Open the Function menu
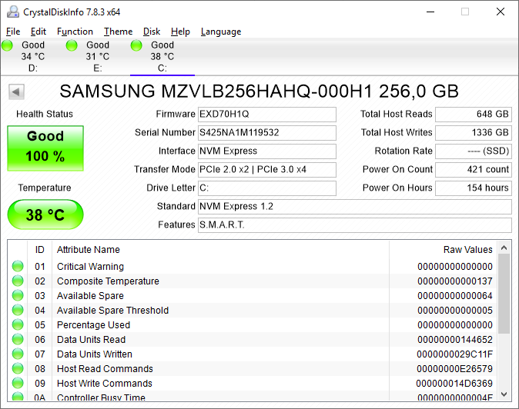The height and width of the screenshot is (409, 519). pyautogui.click(x=75, y=32)
